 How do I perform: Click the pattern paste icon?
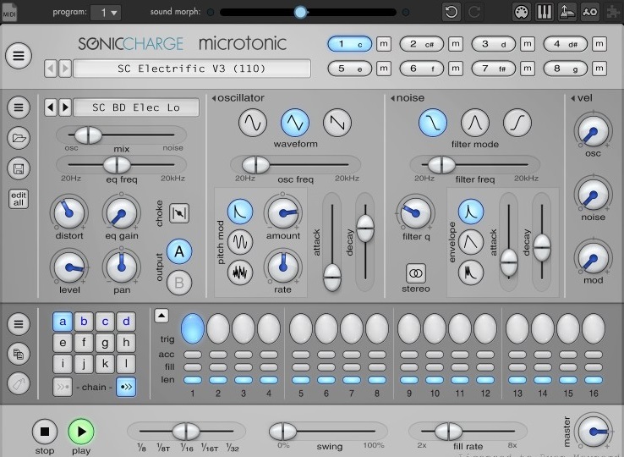(x=19, y=383)
